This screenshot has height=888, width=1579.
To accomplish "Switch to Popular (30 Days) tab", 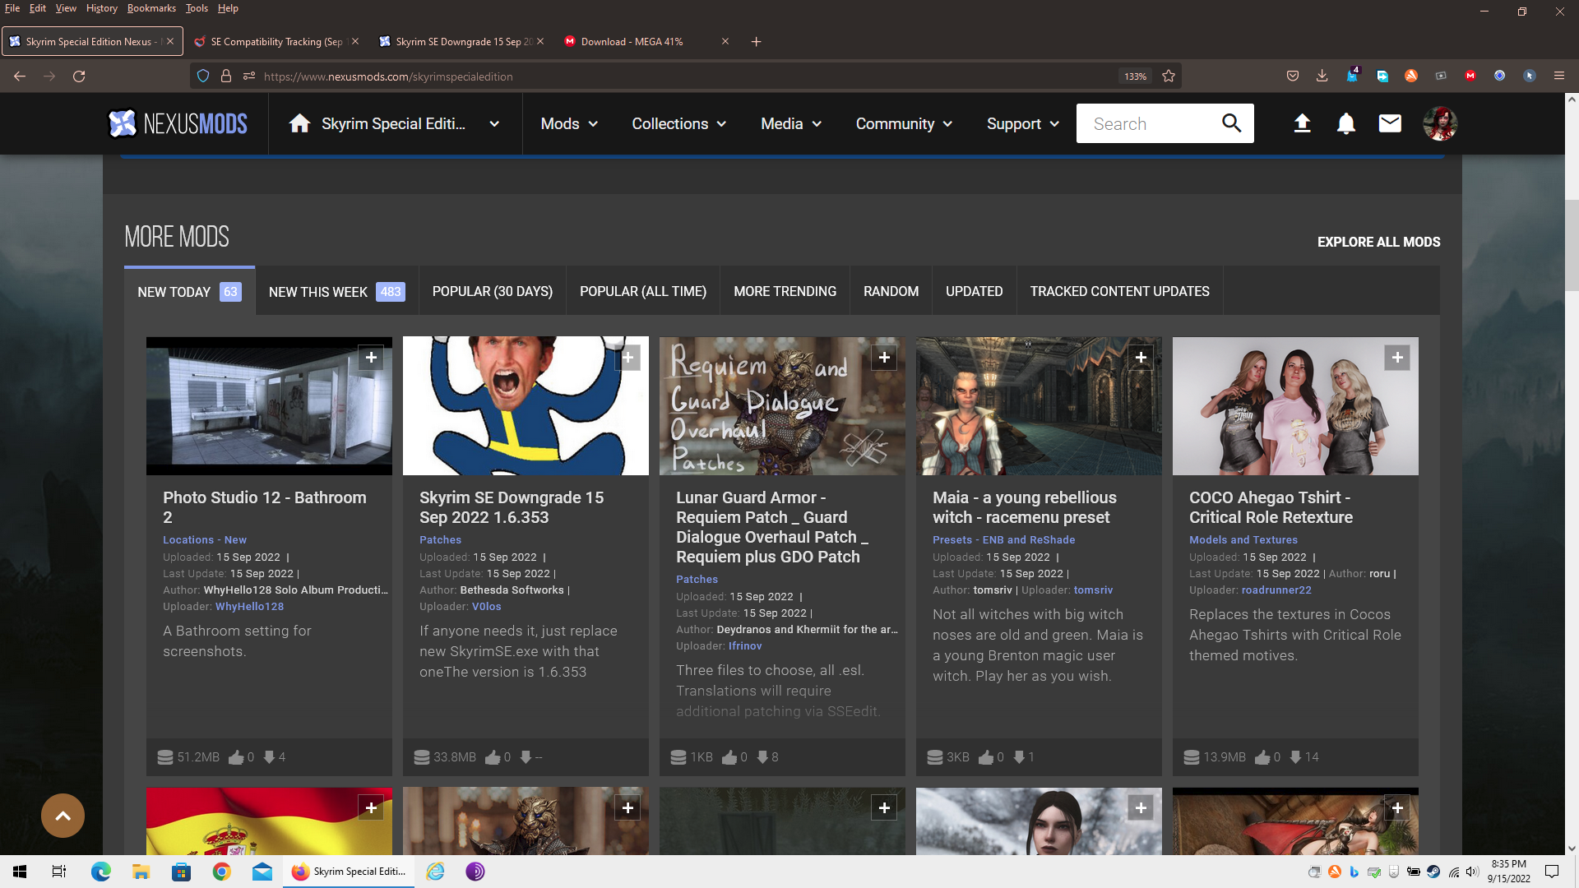I will (493, 292).
